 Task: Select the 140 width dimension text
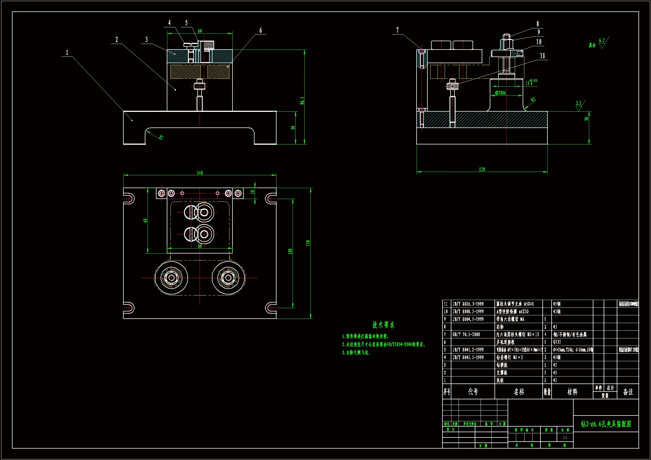[x=200, y=173]
